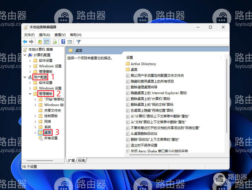This screenshot has width=252, height=190.
Task: Select 共享文件夹 tree item
Action: [53, 111]
